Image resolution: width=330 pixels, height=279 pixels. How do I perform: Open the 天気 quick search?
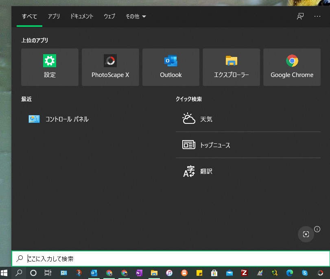(x=248, y=119)
